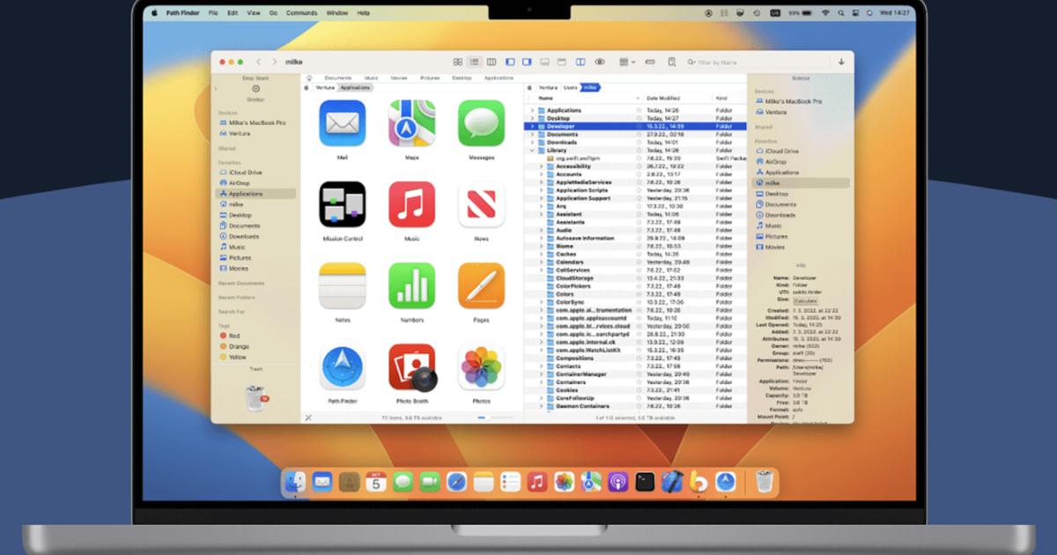Screen dimensions: 1057x555
Task: Toggle dual-pane browser view button
Action: tap(580, 63)
